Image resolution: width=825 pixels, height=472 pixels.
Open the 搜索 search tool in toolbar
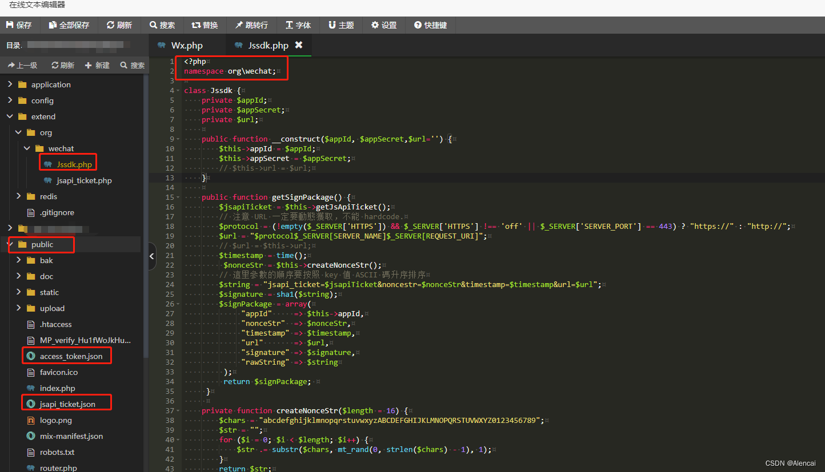pyautogui.click(x=162, y=25)
